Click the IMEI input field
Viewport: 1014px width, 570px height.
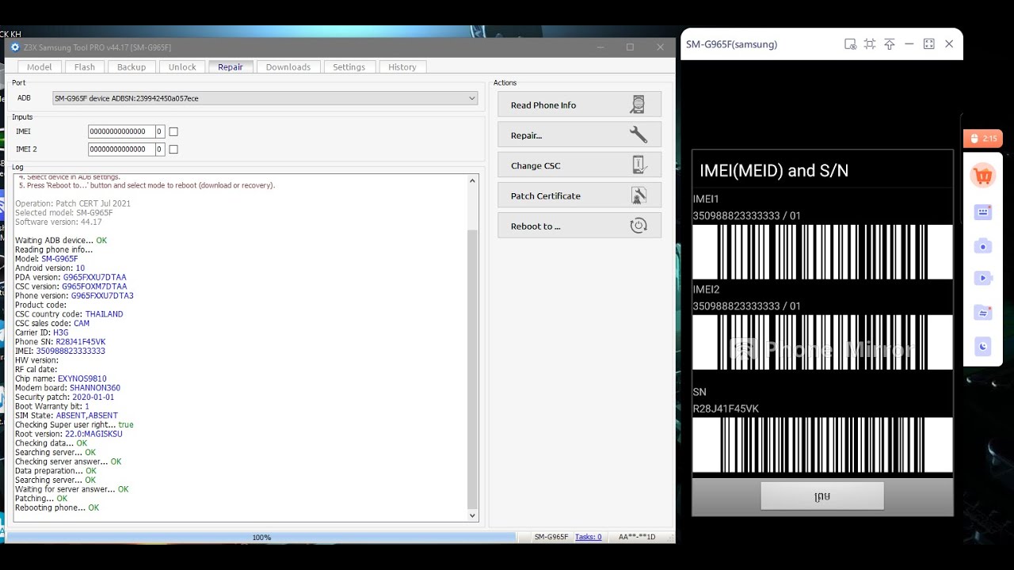click(x=121, y=131)
